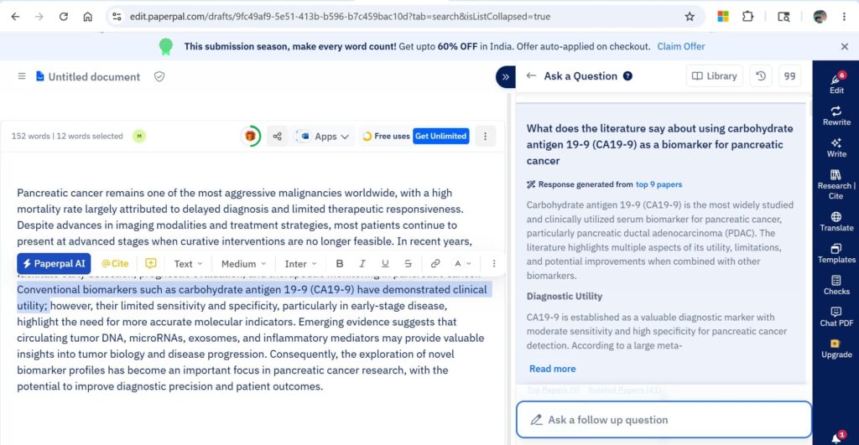Open notifications bell icon
Screen dimensions: 859x445
pyautogui.click(x=836, y=438)
